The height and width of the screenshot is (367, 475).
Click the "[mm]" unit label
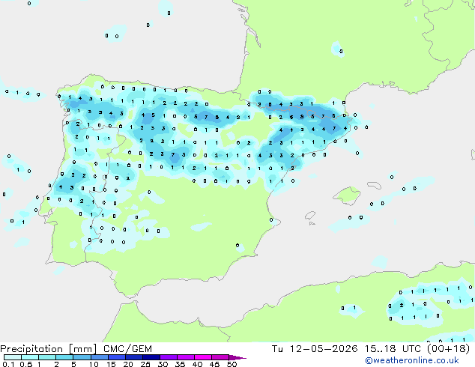tap(82, 349)
